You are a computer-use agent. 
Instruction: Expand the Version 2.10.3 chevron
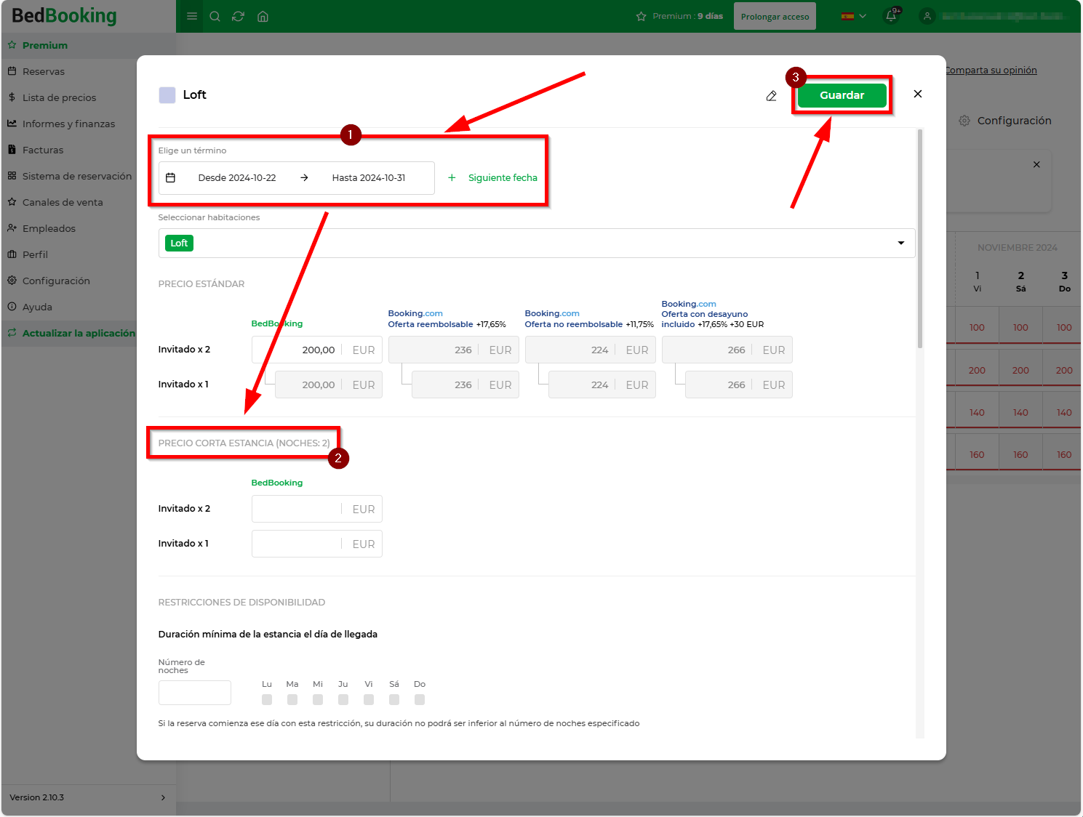pyautogui.click(x=163, y=797)
